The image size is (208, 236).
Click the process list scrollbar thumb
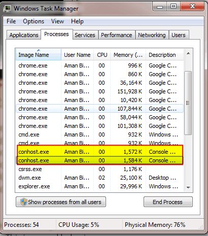[188, 103]
